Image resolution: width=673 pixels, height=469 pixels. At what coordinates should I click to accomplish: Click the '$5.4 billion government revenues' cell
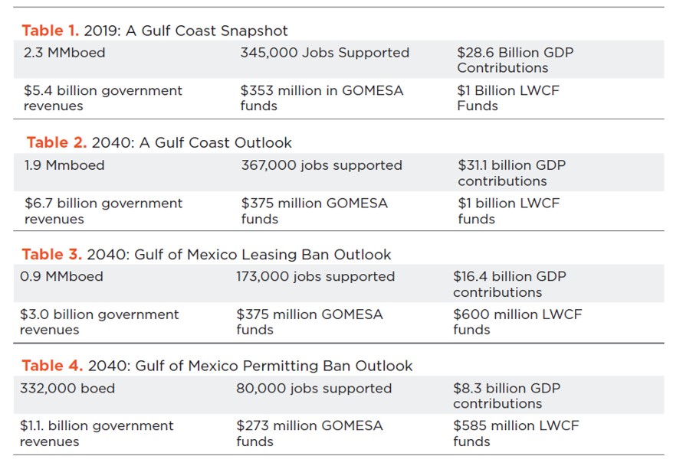click(x=103, y=98)
